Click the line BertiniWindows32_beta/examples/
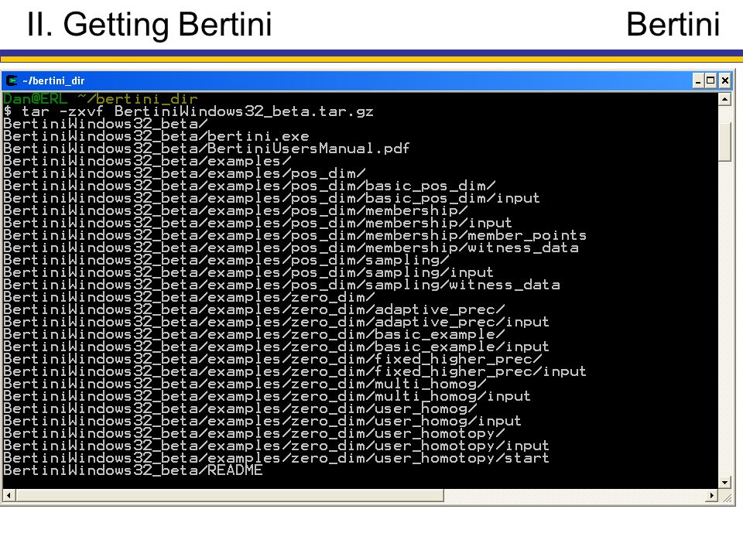This screenshot has width=743, height=557. pos(147,161)
